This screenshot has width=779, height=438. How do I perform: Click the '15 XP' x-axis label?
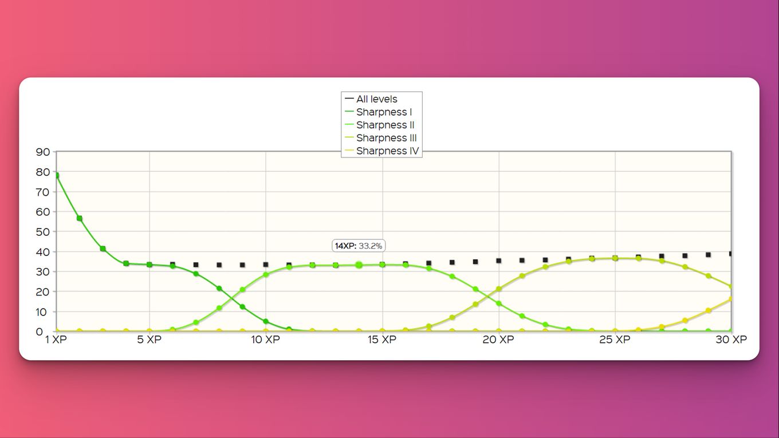coord(382,340)
